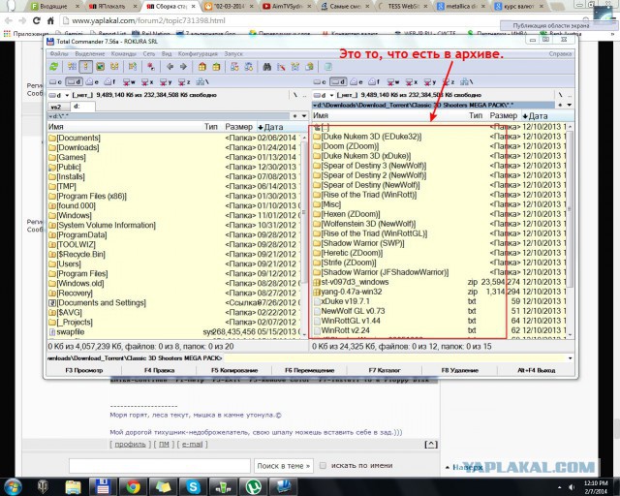Viewport: 620px width, 496px height.
Task: Open file search with binoculars icon
Action: click(x=267, y=67)
